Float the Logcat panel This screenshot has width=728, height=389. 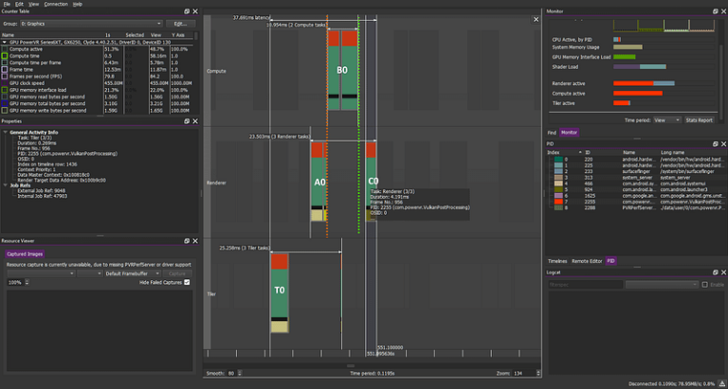[x=716, y=273]
